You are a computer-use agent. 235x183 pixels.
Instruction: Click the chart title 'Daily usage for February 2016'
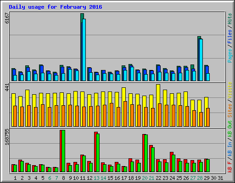[56, 7]
